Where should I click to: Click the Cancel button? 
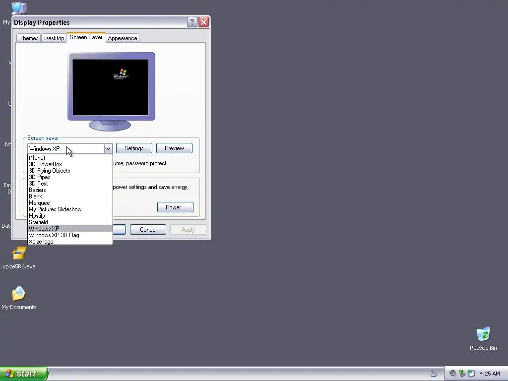click(148, 229)
